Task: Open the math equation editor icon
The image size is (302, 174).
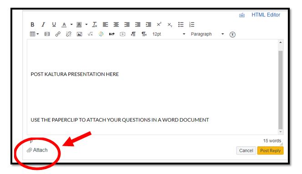Action: (x=90, y=34)
